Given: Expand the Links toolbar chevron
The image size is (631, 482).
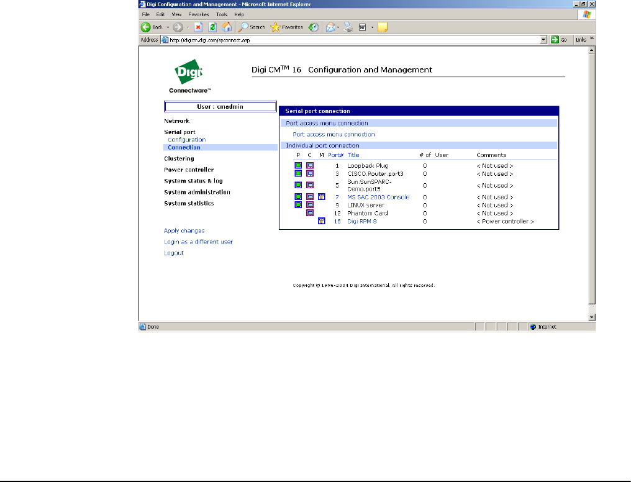Looking at the screenshot, I should coord(592,39).
